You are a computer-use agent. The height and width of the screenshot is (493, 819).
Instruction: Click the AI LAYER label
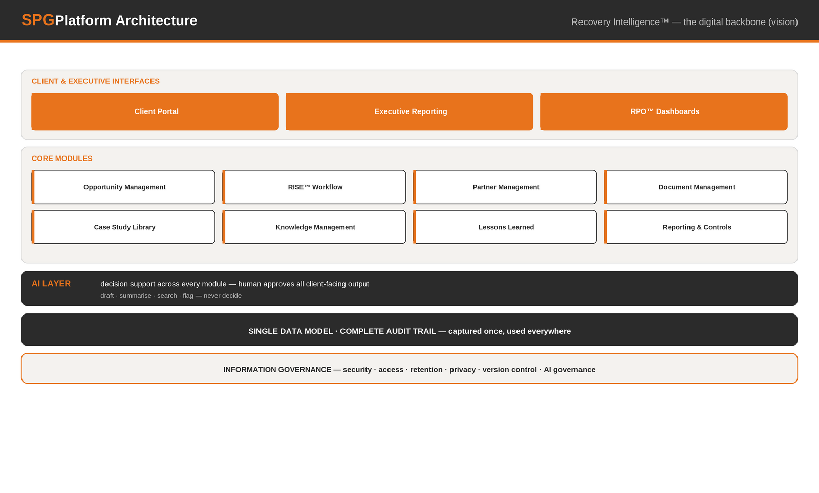pyautogui.click(x=51, y=284)
